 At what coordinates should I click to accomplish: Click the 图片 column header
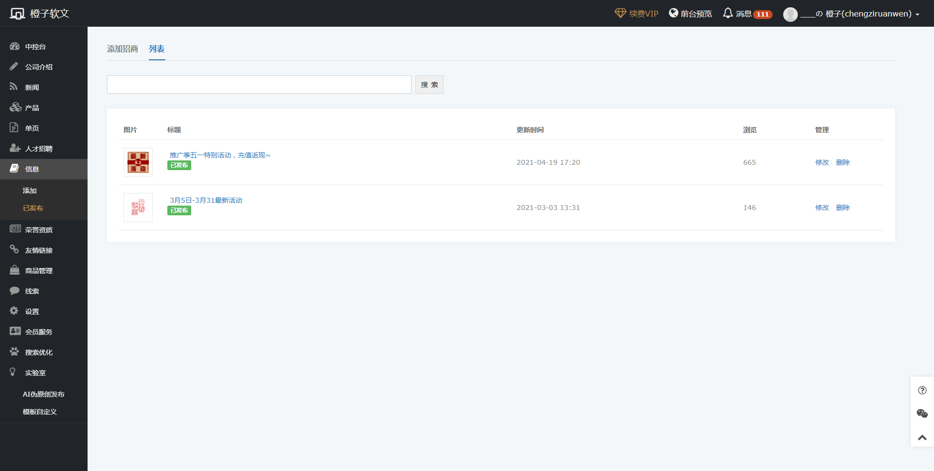(130, 130)
